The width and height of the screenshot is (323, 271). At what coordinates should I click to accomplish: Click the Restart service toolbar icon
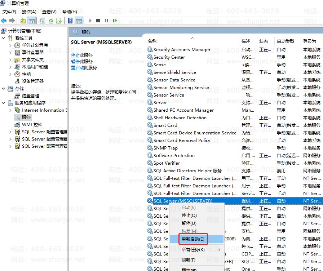click(x=115, y=21)
